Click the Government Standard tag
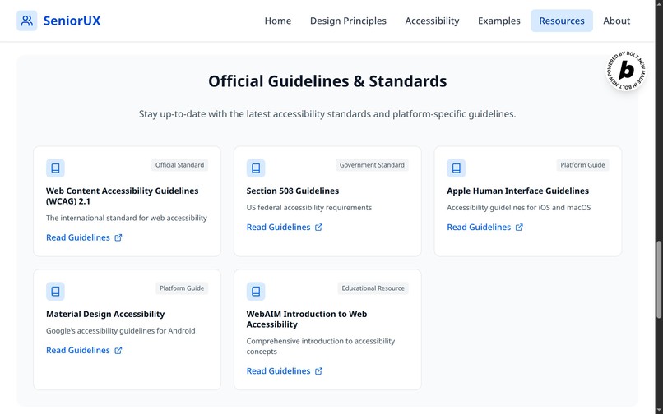The image size is (663, 414). click(372, 165)
